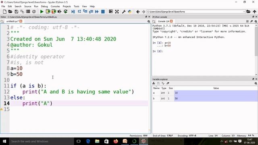Open PYTHONPATH manager python icon
Image resolution: width=258 pixels, height=145 pixels.
coord(130,12)
